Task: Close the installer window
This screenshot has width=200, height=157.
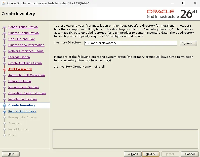Action: [x=195, y=3]
